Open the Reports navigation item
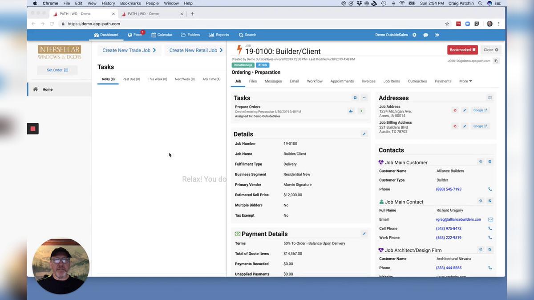Screen dimensions: 534x300 coord(219,35)
